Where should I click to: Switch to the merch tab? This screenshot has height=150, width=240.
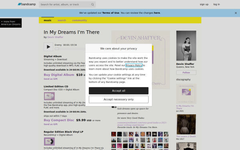tap(62, 20)
